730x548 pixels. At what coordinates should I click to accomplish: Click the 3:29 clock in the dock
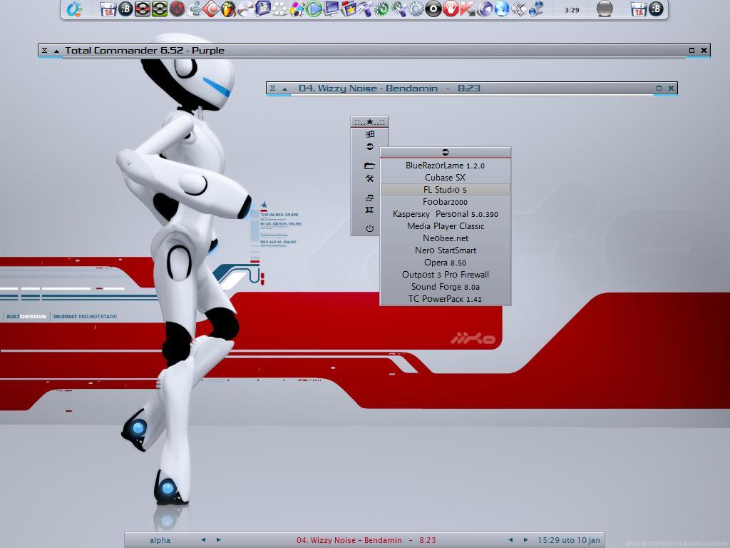coord(572,10)
